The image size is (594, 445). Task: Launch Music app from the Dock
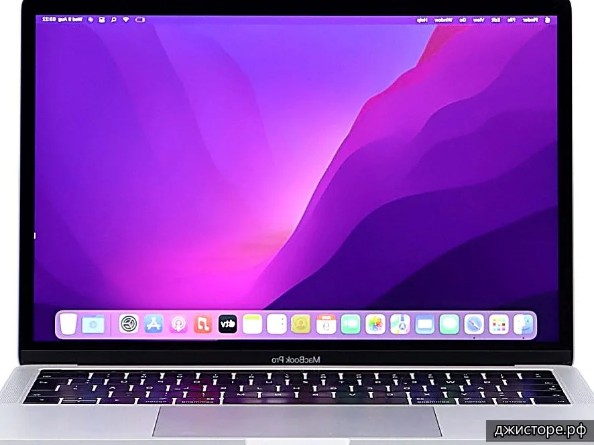coord(203,324)
